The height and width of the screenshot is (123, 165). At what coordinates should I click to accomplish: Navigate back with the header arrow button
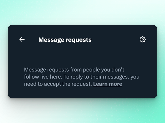[22, 40]
